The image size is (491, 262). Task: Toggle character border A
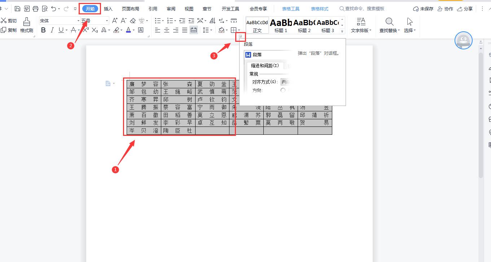[141, 30]
